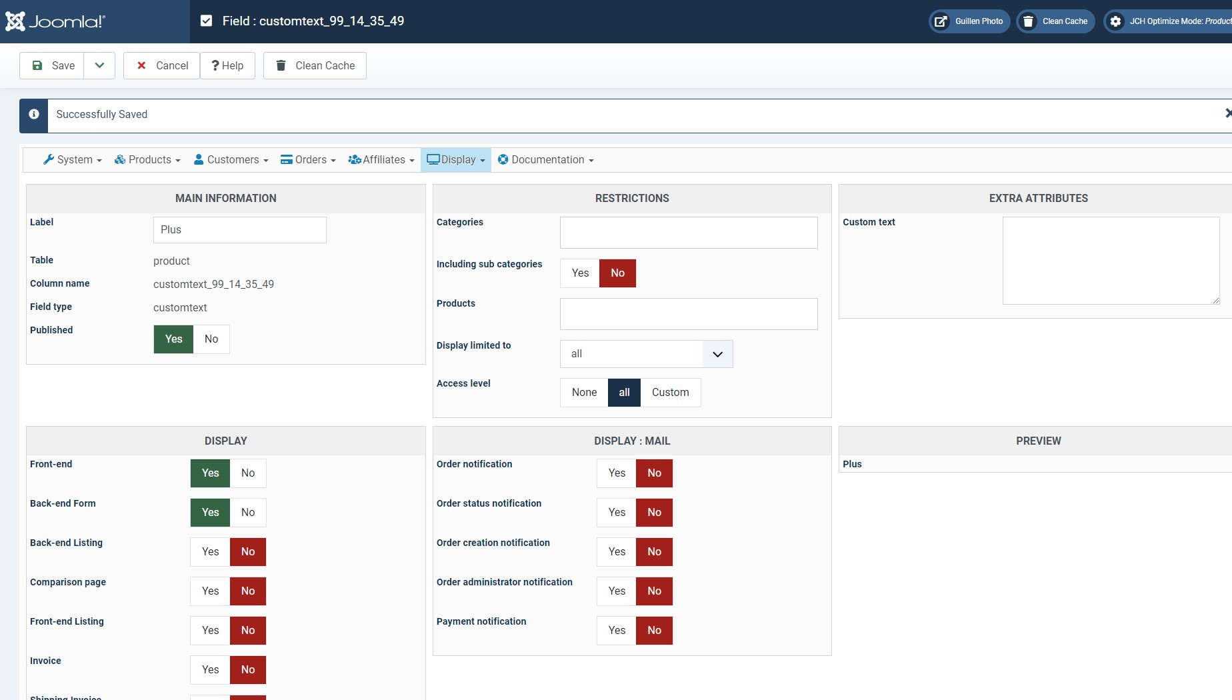
Task: Click the JCH Optimize Mode button
Action: pos(1168,21)
